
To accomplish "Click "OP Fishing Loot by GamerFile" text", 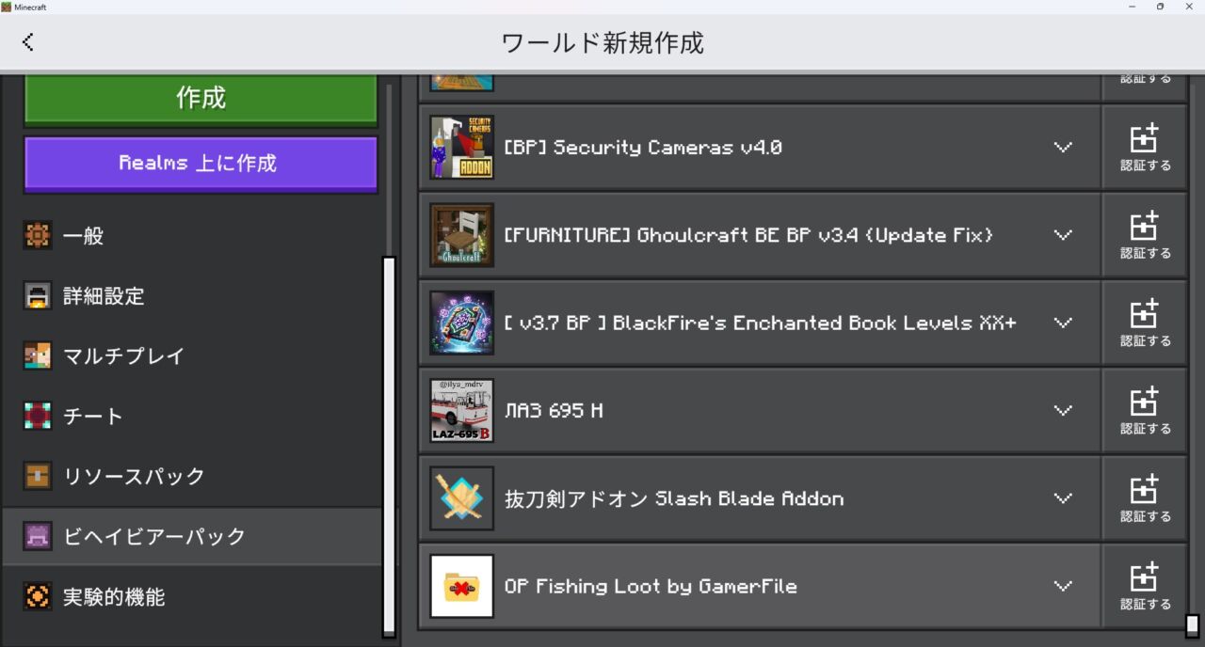I will tap(651, 586).
